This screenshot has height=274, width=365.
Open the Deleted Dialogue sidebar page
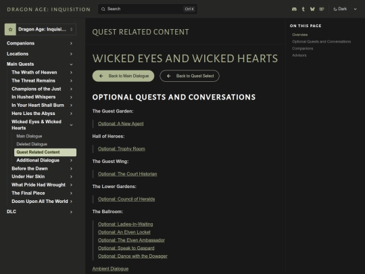32,144
